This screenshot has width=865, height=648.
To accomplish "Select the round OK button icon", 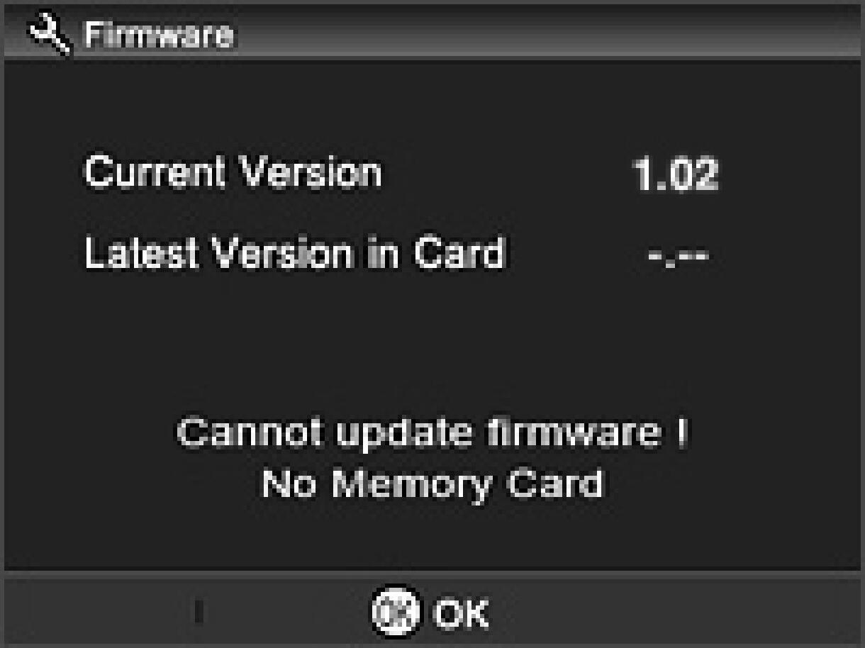I will [x=395, y=610].
